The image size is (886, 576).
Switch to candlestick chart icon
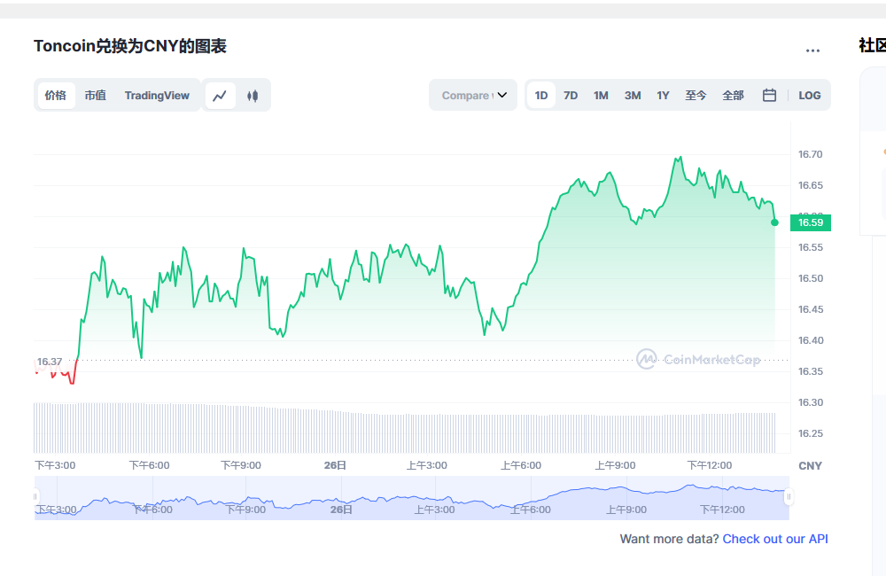pos(253,96)
